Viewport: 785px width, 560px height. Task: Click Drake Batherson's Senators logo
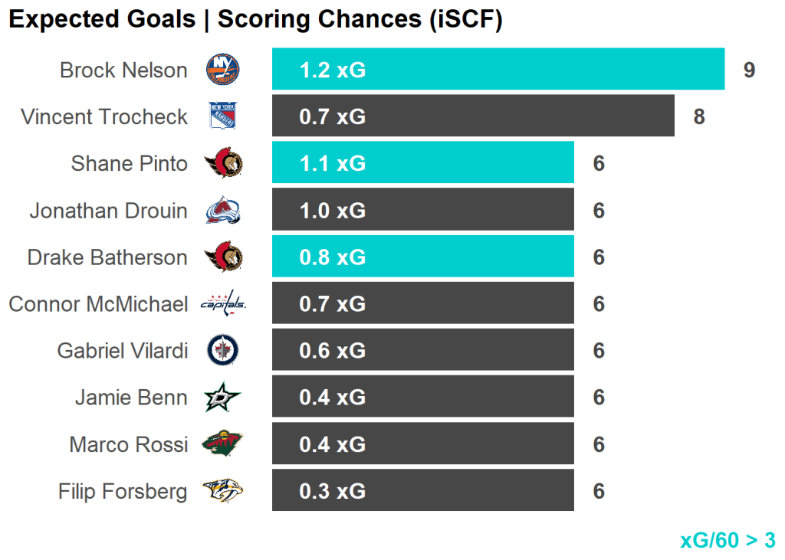point(223,257)
